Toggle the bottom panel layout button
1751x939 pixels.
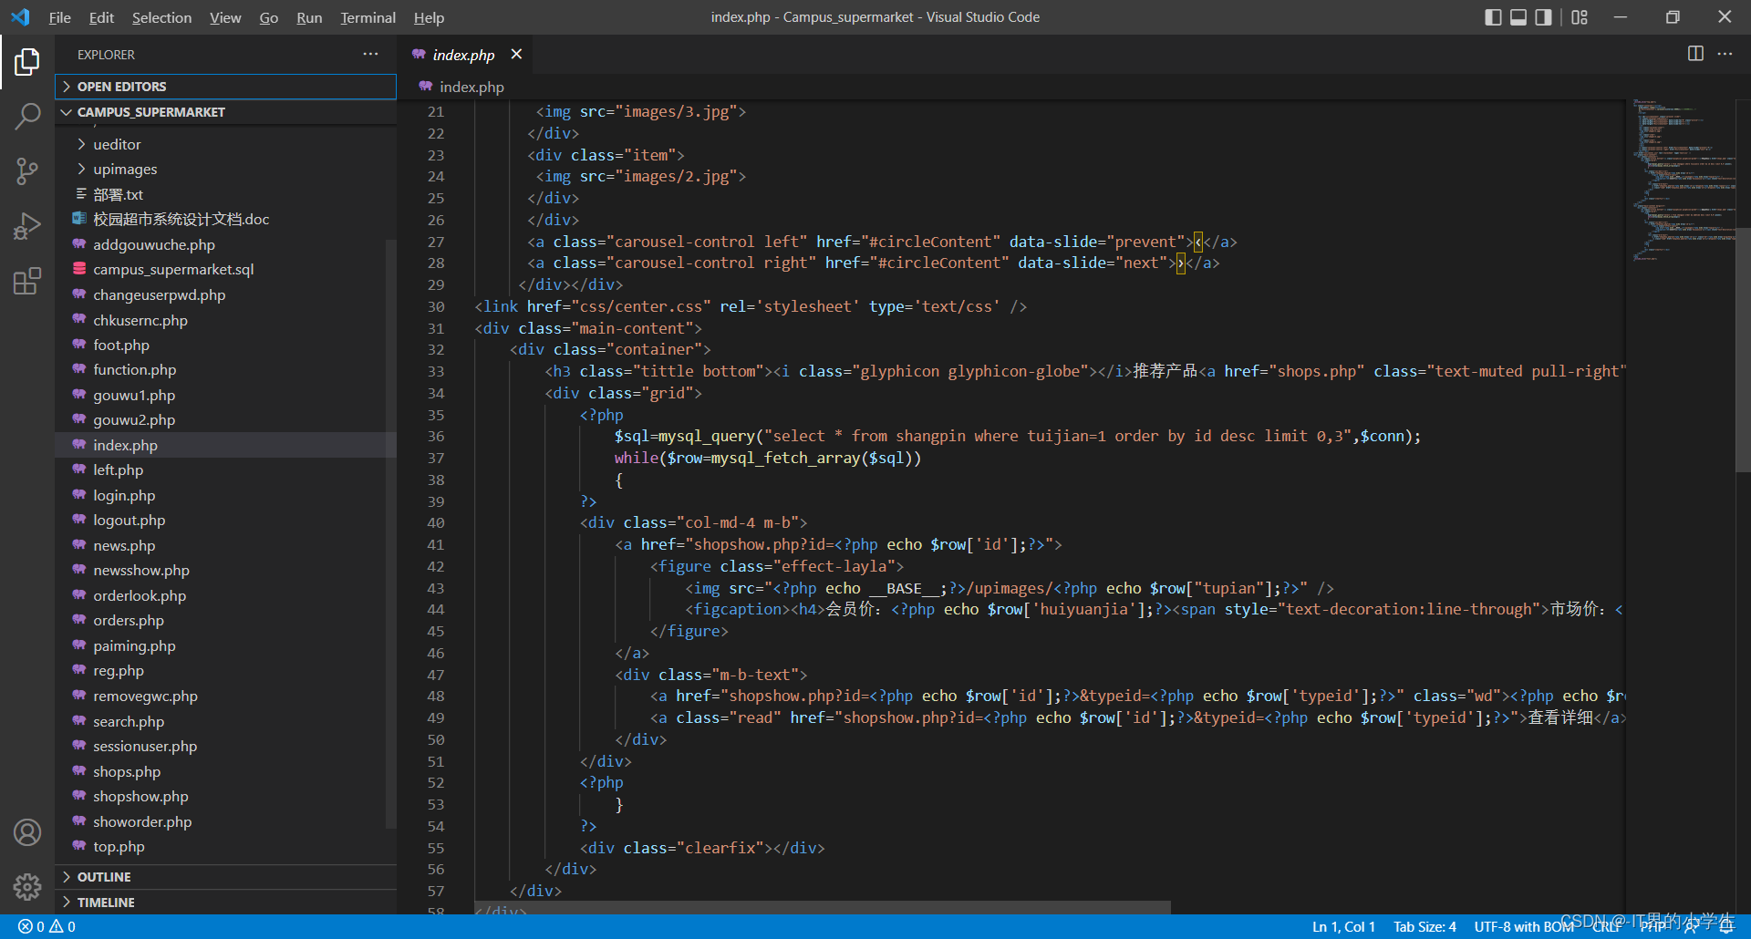[x=1518, y=17]
